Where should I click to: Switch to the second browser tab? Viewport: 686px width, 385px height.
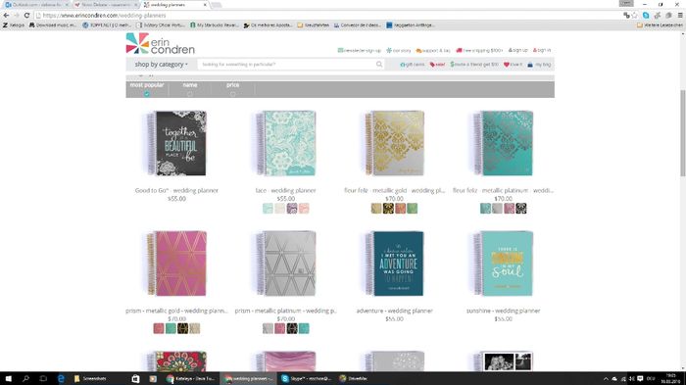106,4
